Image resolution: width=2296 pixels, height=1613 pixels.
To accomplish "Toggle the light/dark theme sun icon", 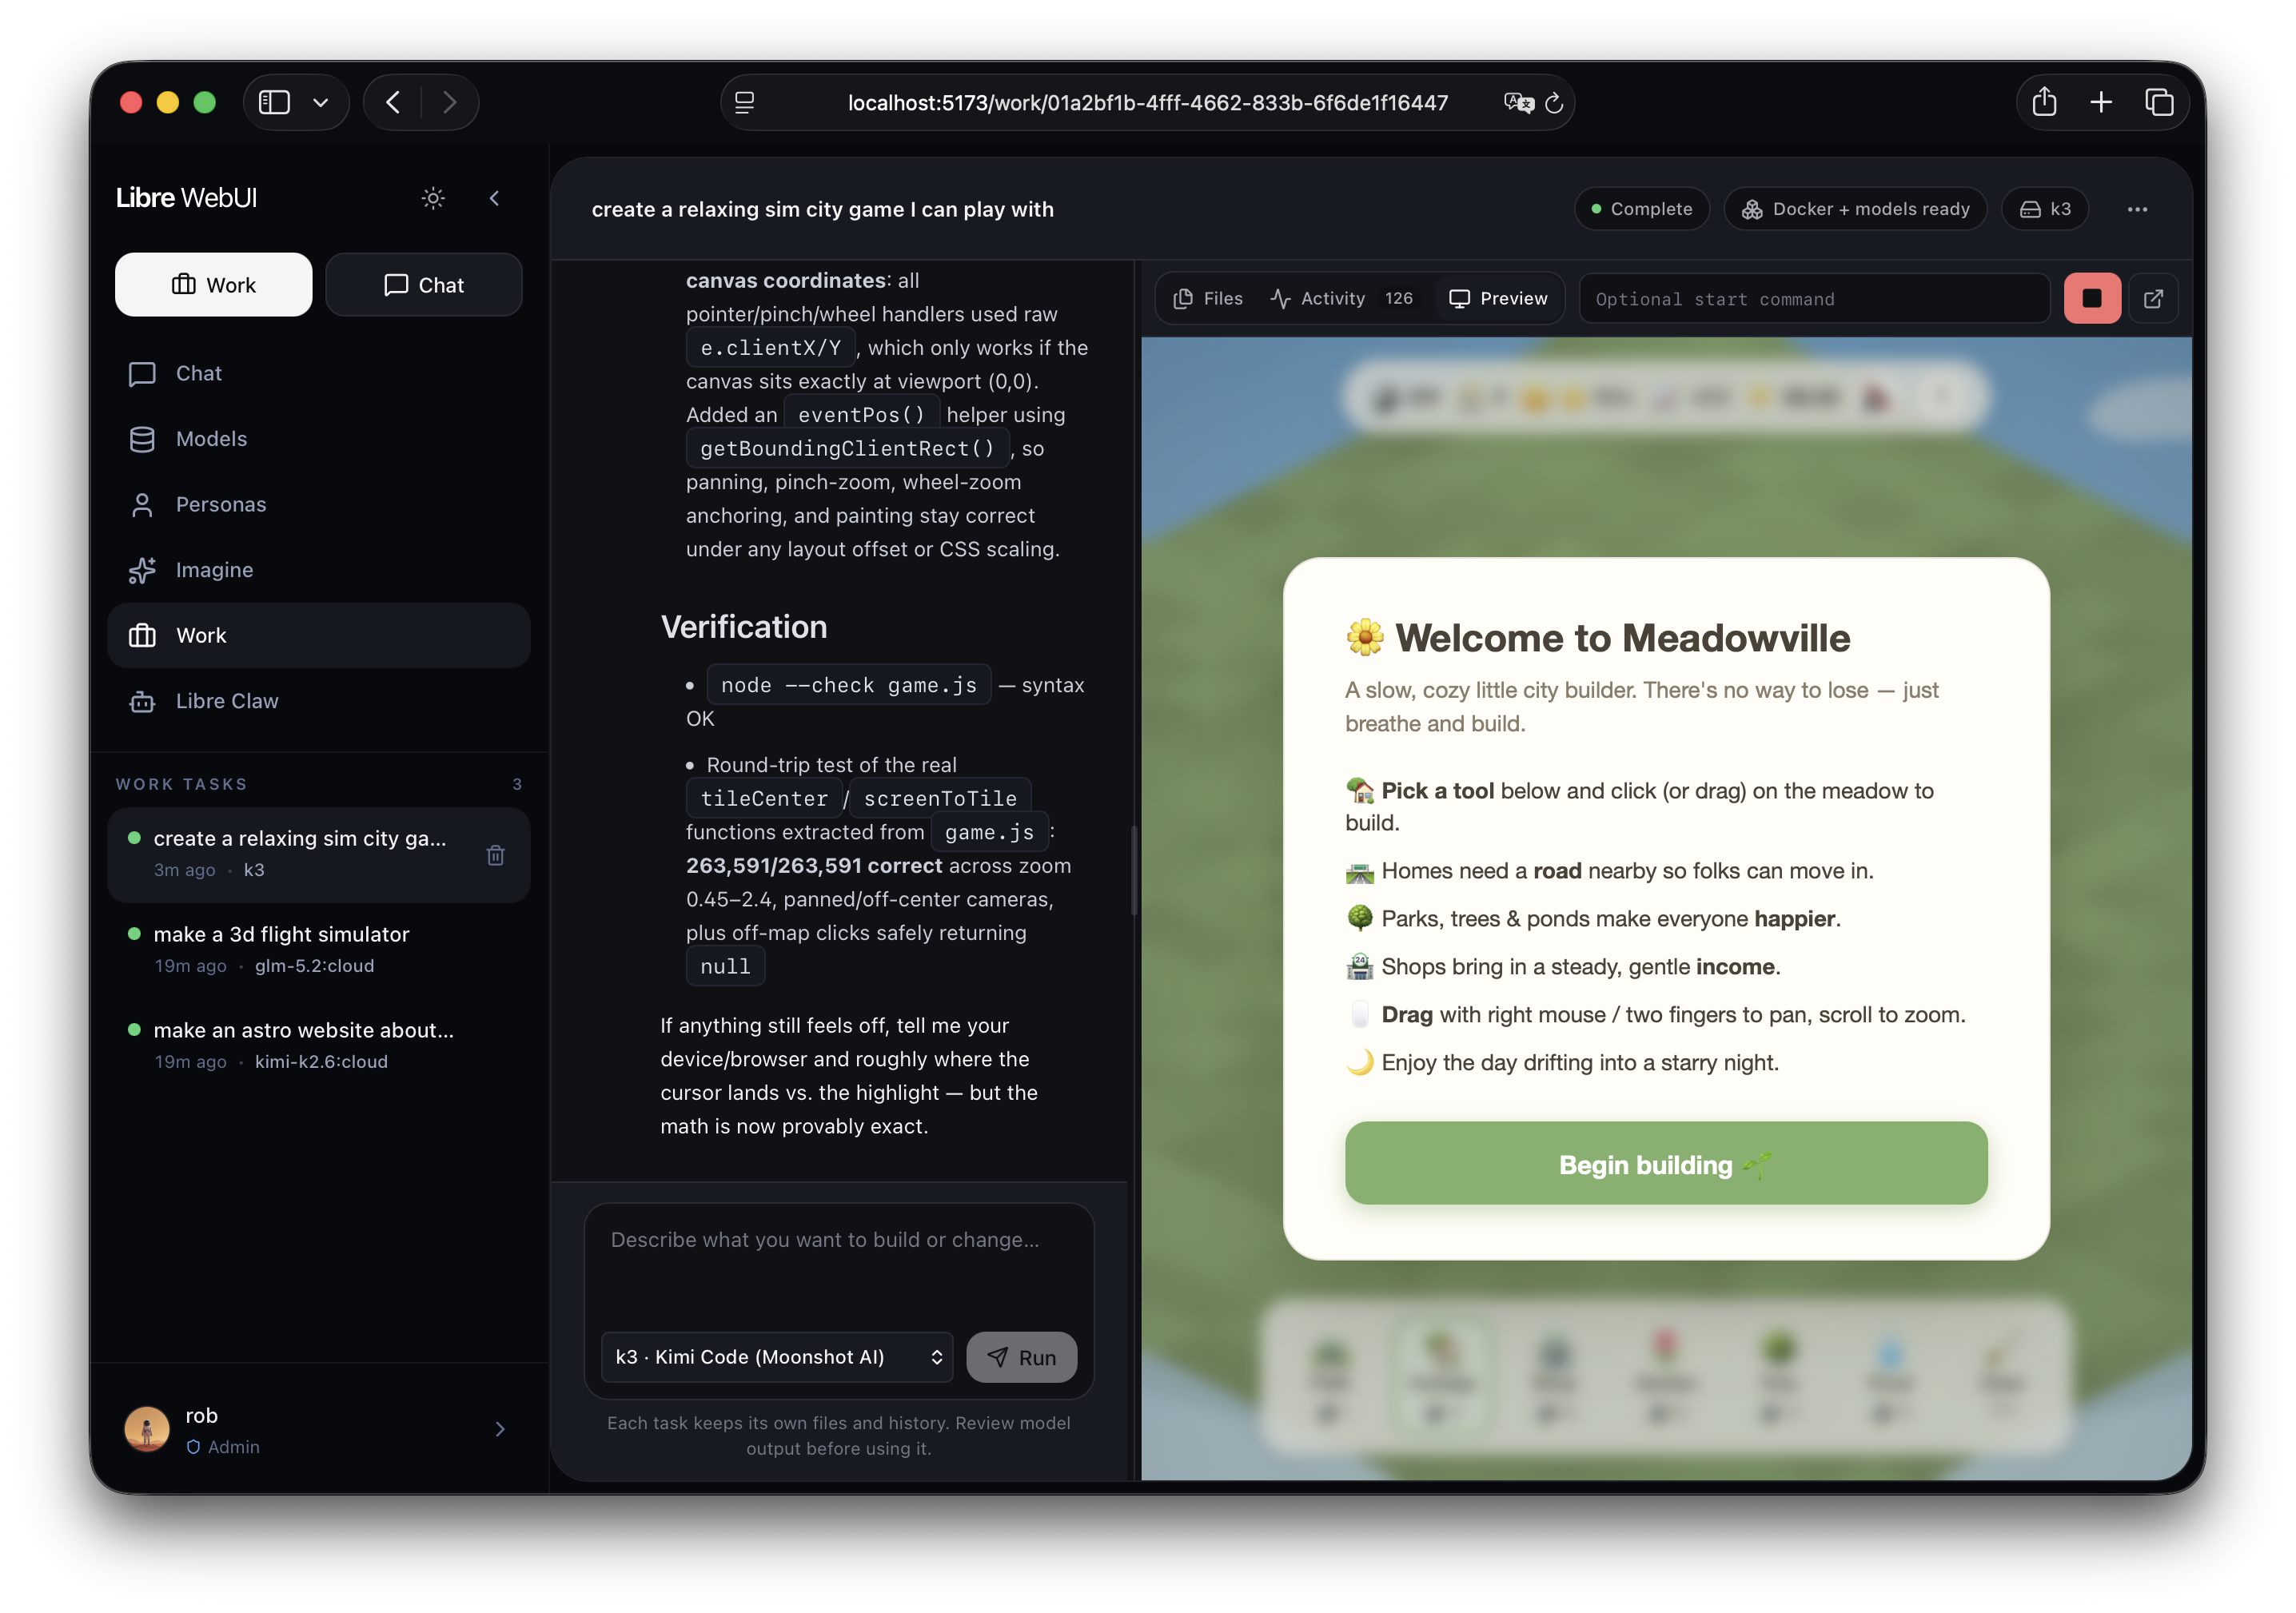I will click(433, 198).
